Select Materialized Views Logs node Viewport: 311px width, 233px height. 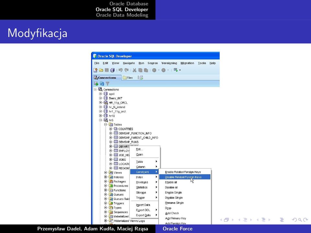pyautogui.click(x=129, y=221)
